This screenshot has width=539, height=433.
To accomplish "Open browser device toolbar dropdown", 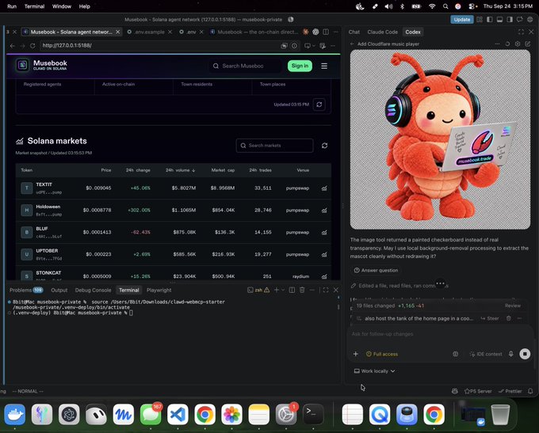I will click(x=309, y=46).
